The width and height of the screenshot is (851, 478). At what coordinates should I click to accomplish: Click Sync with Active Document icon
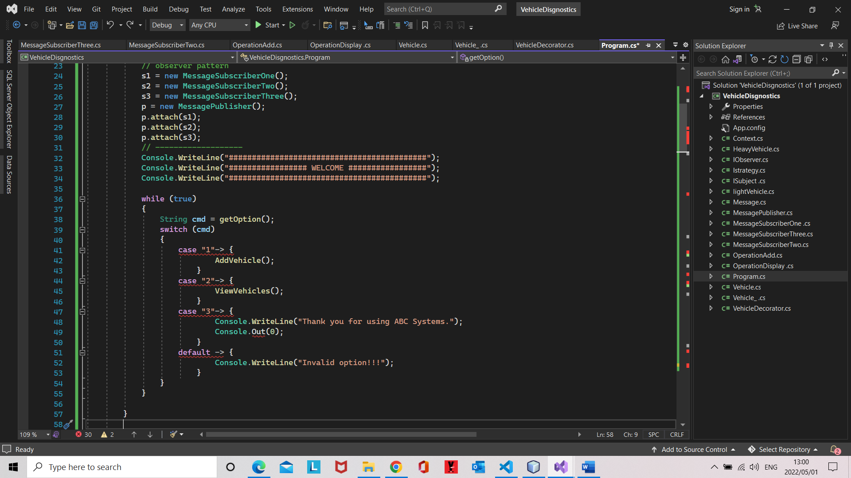pos(773,59)
